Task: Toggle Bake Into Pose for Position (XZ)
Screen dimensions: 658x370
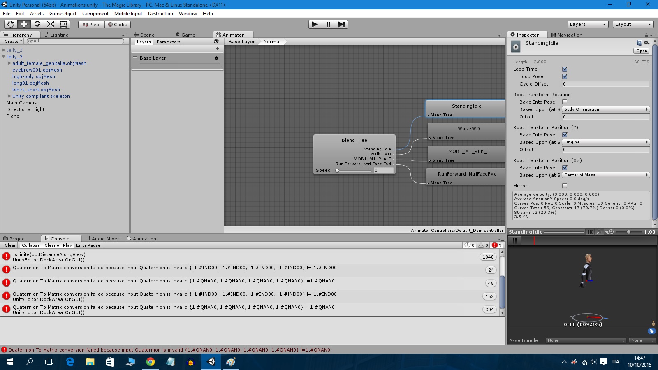Action: 565,168
